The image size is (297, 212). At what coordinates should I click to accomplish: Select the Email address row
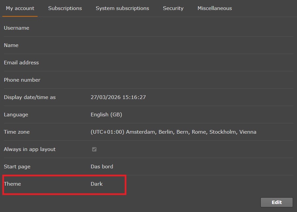tap(21, 63)
